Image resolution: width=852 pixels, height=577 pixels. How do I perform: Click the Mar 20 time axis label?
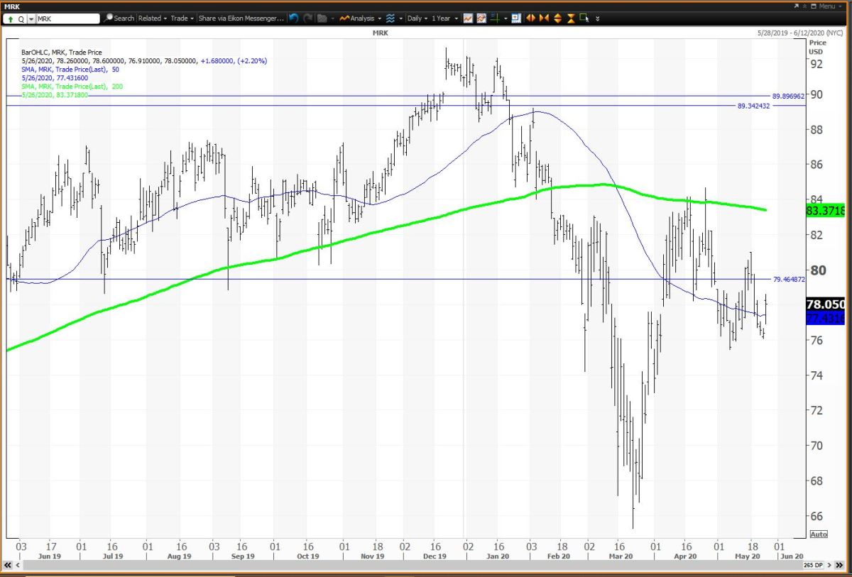click(621, 556)
